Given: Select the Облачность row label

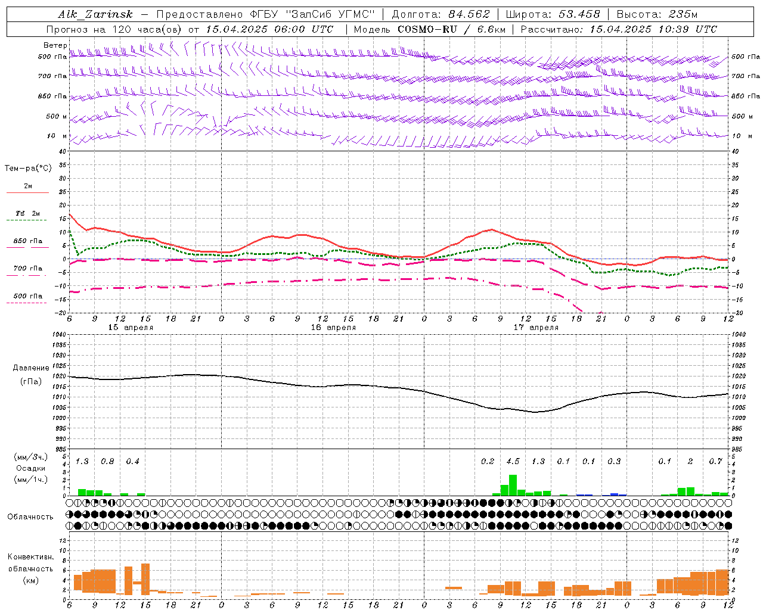Looking at the screenshot, I should (x=30, y=516).
